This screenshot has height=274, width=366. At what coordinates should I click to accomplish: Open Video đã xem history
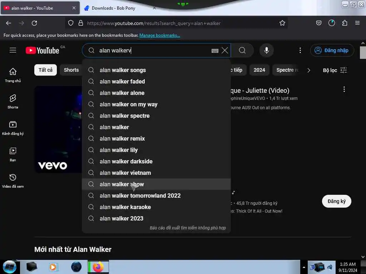13,181
